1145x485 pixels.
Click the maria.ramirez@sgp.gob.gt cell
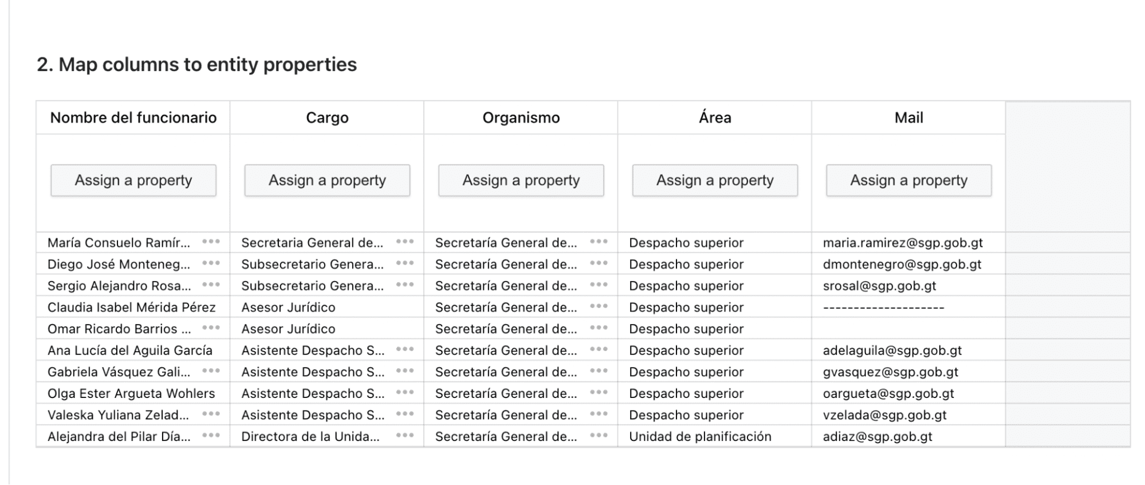908,243
